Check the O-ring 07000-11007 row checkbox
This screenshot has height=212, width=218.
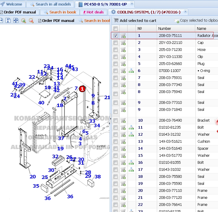[116, 71]
